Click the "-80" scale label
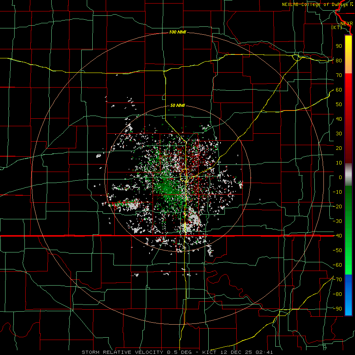The height and width of the screenshot is (355, 355). click(x=337, y=294)
